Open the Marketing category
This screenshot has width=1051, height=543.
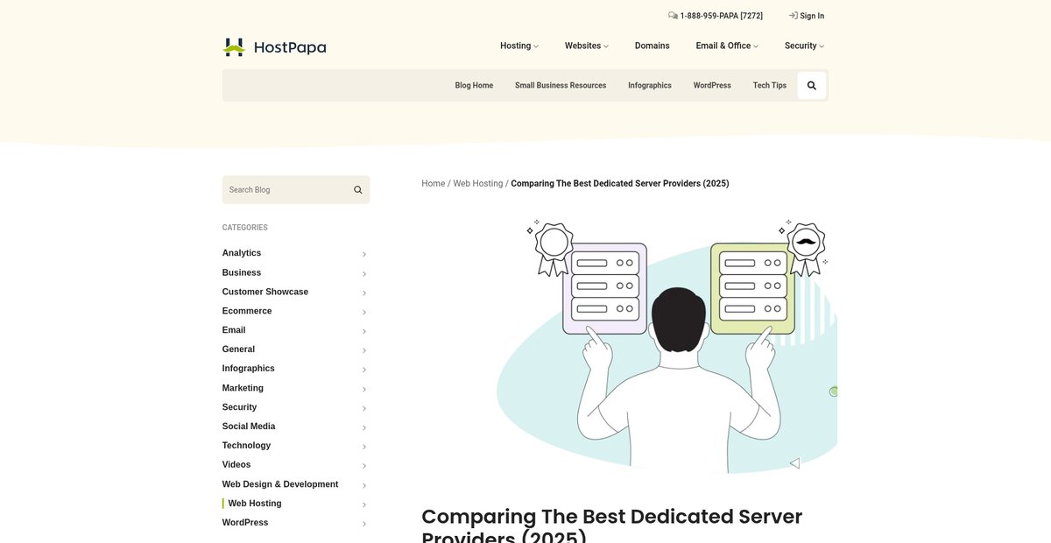243,388
